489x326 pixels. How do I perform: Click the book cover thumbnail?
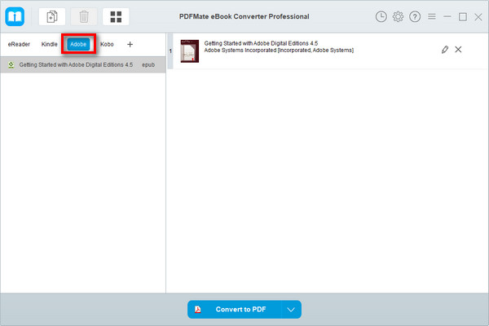190,51
